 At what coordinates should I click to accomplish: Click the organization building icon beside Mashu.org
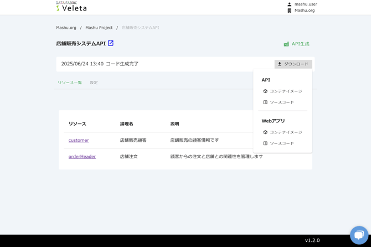tap(289, 11)
